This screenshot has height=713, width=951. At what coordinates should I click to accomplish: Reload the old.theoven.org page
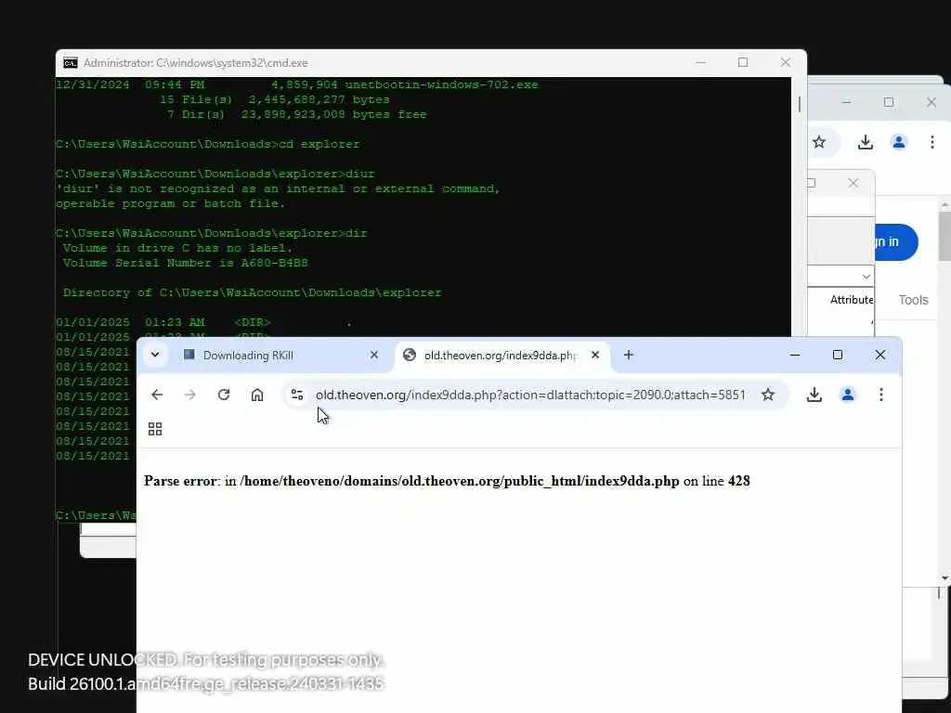click(x=224, y=395)
